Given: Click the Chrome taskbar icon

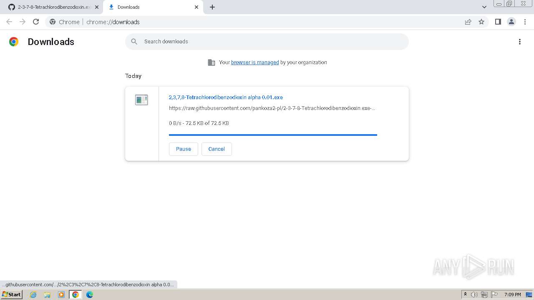Looking at the screenshot, I should pos(75,295).
